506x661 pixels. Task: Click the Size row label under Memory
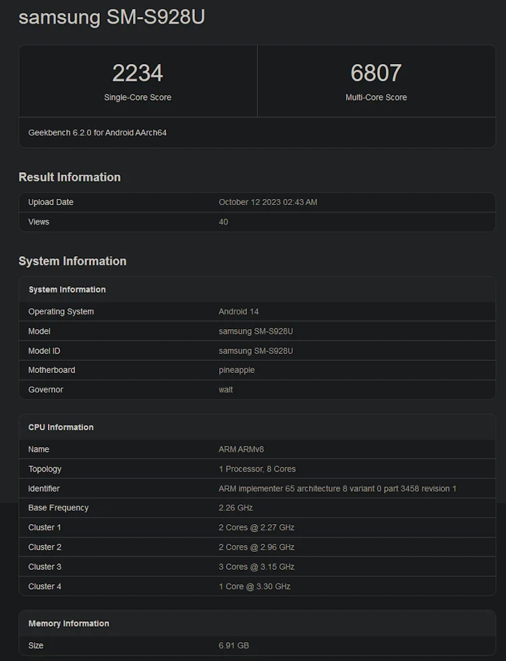click(36, 645)
